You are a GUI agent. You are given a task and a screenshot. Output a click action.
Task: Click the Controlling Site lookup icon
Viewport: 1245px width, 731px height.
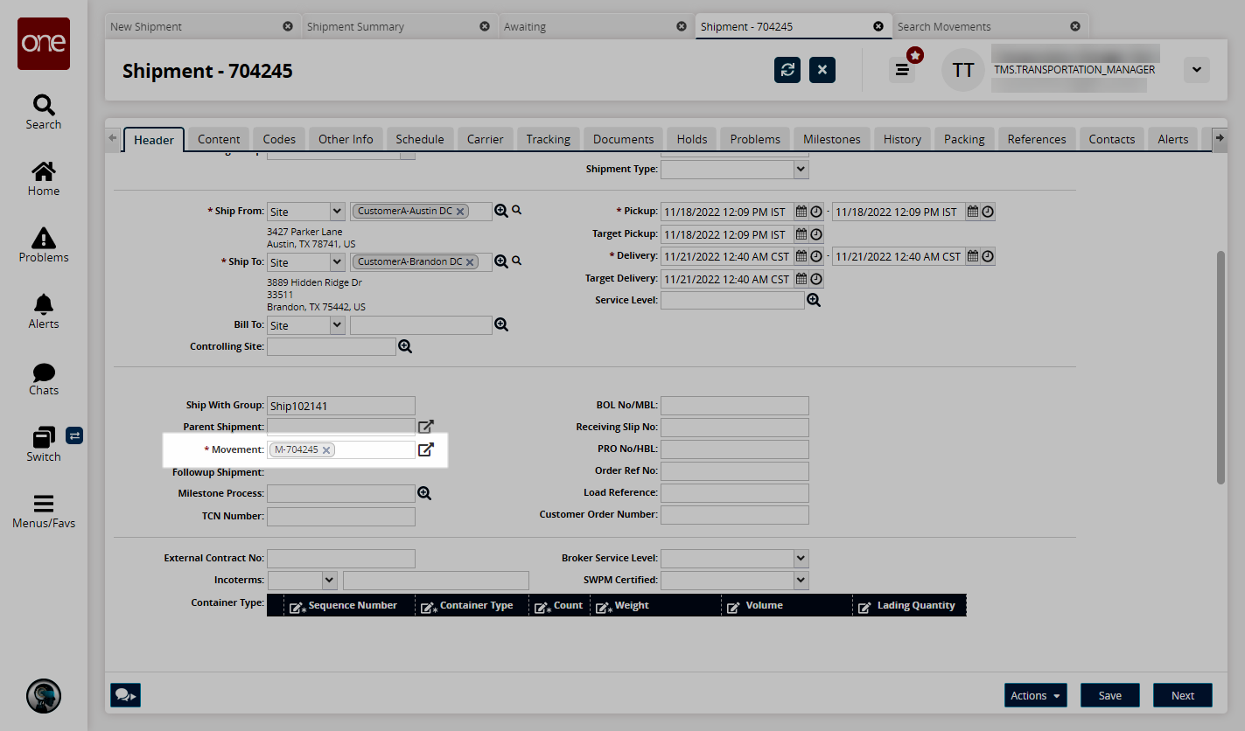tap(405, 346)
